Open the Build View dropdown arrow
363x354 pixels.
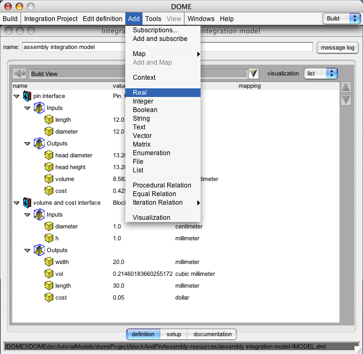pyautogui.click(x=253, y=73)
